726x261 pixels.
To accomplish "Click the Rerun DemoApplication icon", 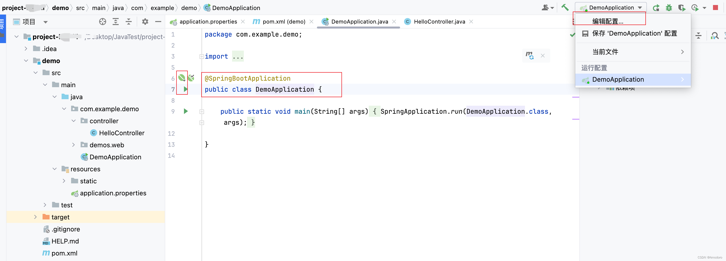I will (656, 8).
